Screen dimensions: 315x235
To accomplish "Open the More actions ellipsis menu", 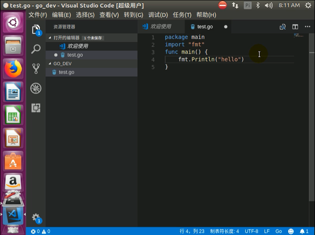I will (307, 27).
